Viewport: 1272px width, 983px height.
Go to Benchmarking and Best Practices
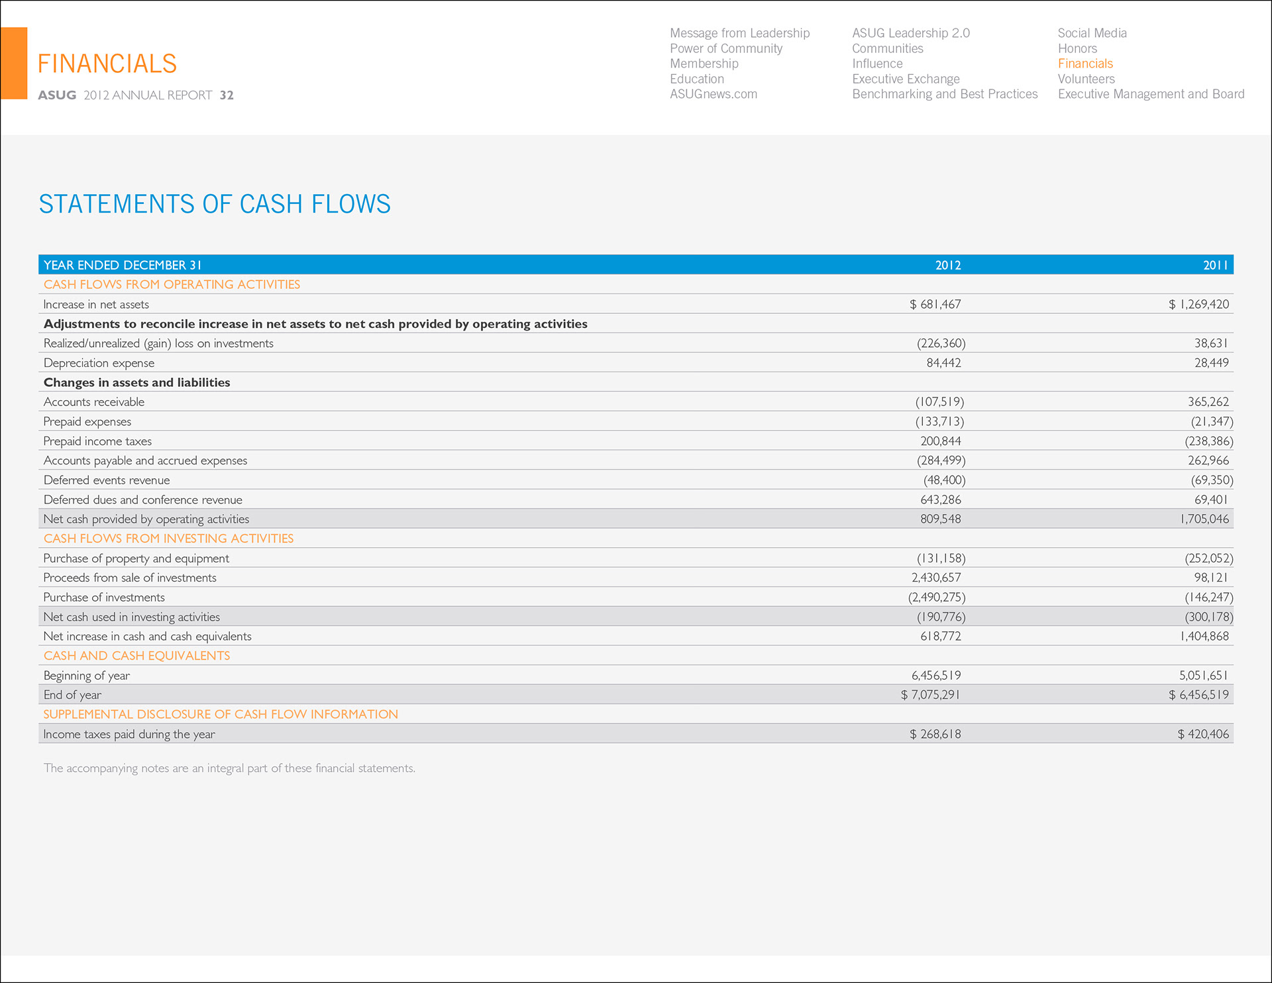click(945, 94)
